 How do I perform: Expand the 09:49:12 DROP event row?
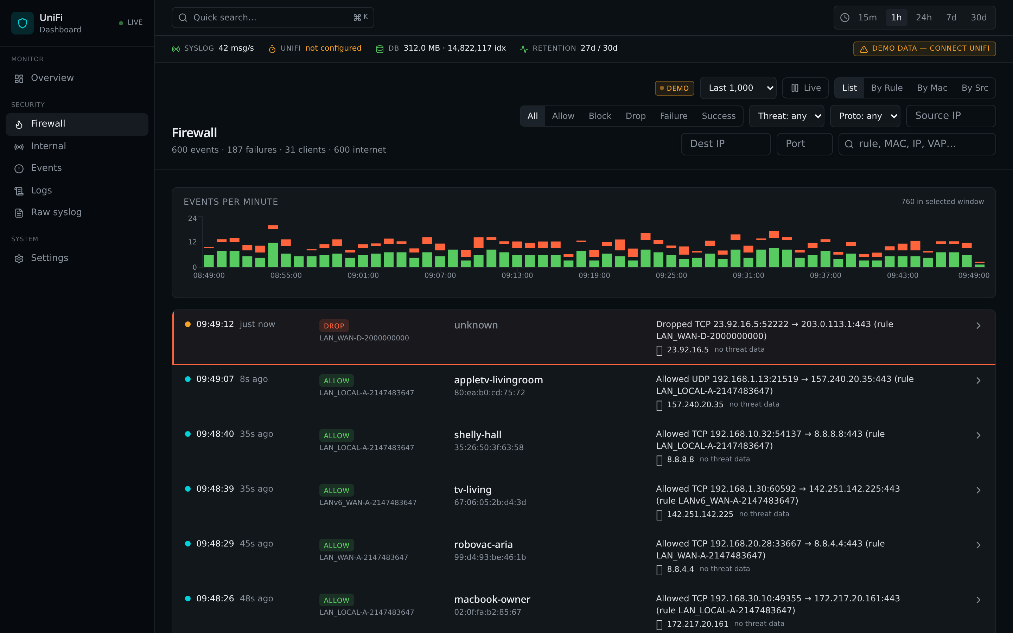click(584, 337)
